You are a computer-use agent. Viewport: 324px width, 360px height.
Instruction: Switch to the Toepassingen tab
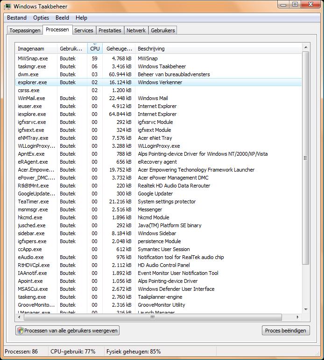click(x=25, y=30)
